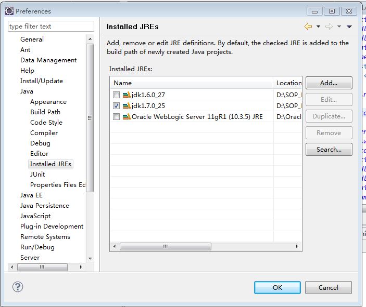The width and height of the screenshot is (366, 307).
Task: Click tree horizontal scrollbar right arrow
Action: point(81,267)
